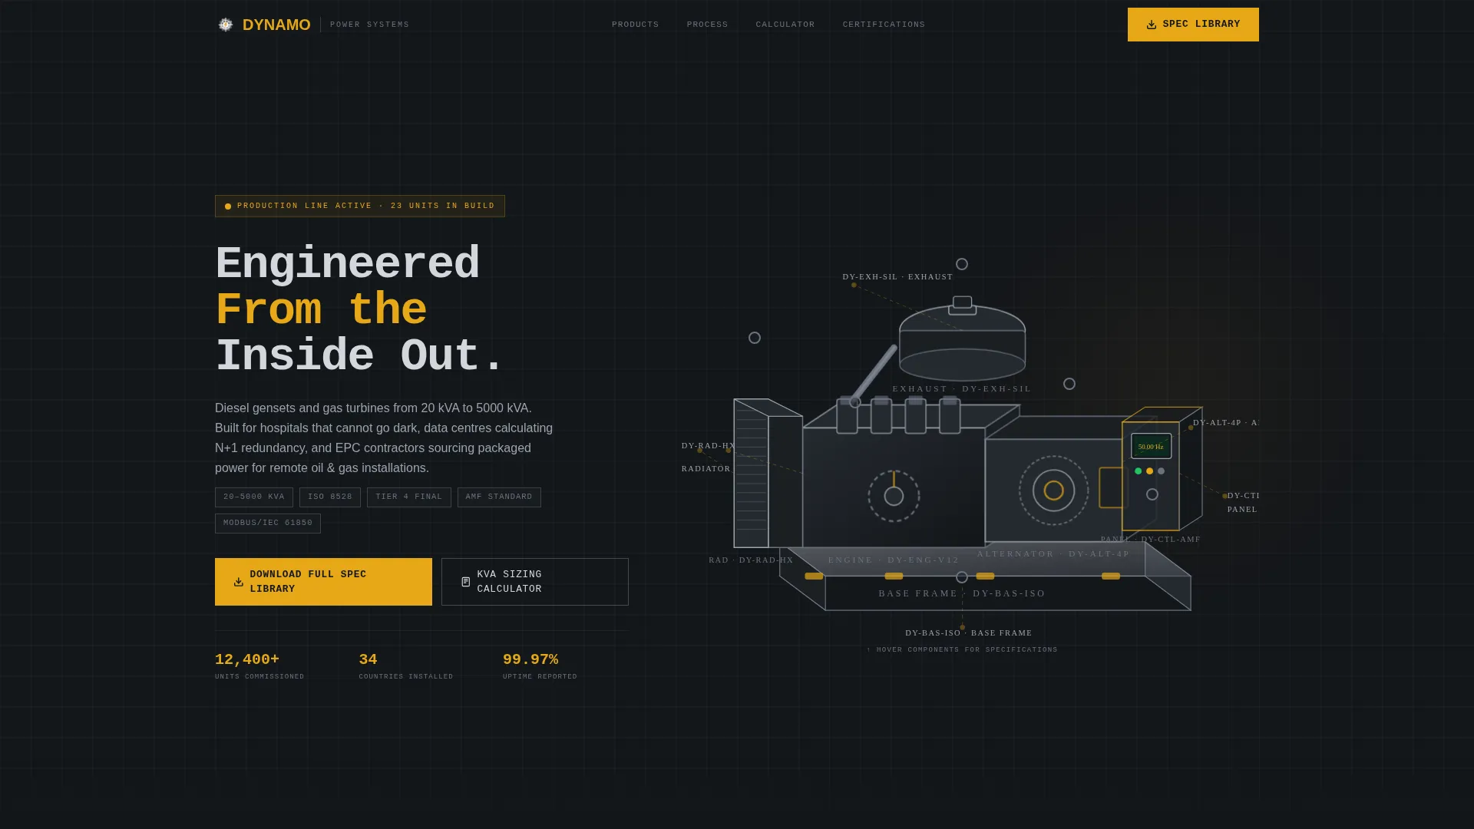
Task: Click the exhaust silencer drum
Action: pos(962,342)
